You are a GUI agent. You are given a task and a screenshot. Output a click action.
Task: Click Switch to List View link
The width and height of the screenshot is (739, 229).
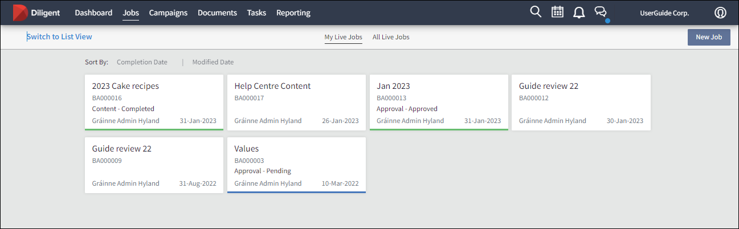59,36
